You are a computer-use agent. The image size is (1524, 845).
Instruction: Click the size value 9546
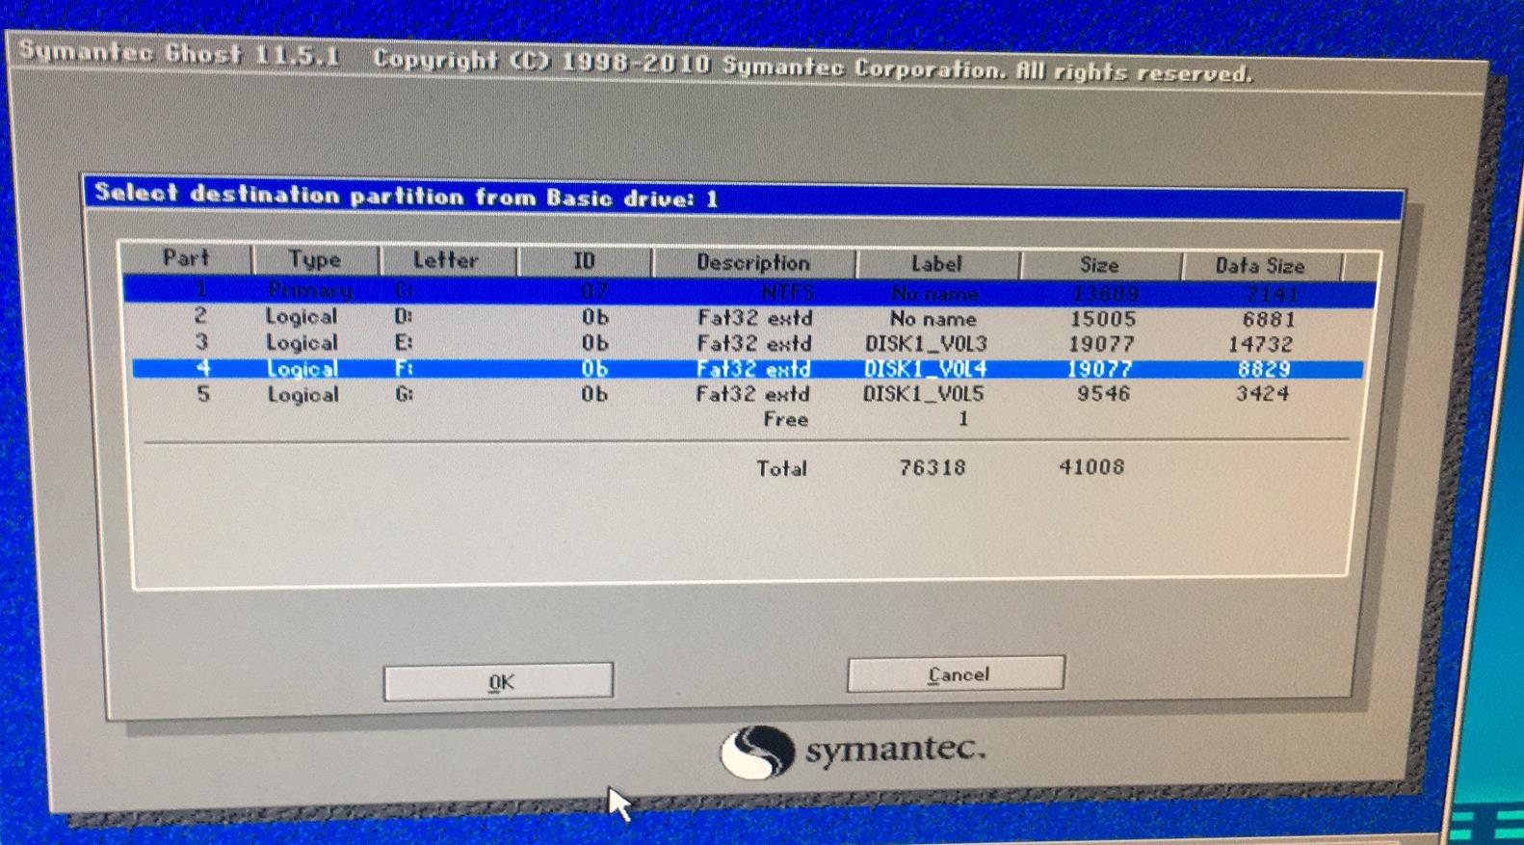[1103, 393]
